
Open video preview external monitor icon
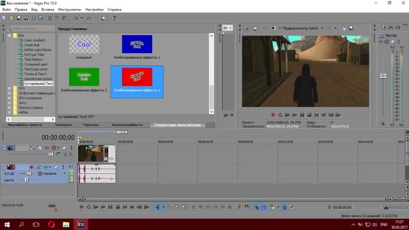point(255,28)
